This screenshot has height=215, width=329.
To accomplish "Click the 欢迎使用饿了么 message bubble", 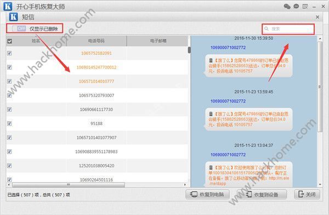I will (x=248, y=174).
